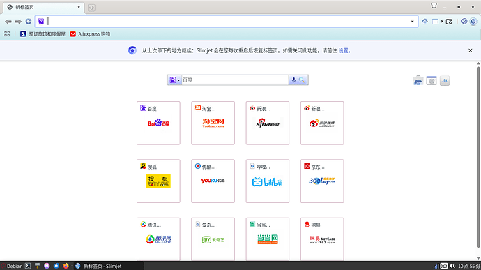
Task: Click the 设置 link in restore notice
Action: click(x=343, y=50)
